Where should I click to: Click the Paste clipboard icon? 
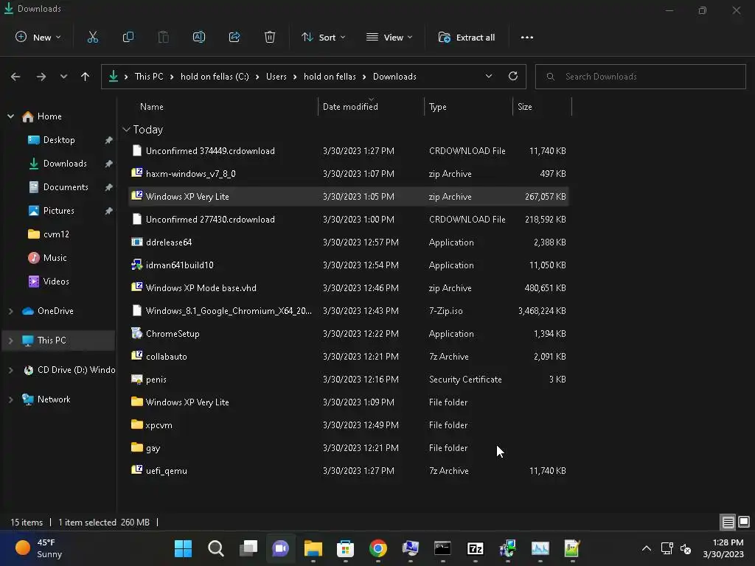click(x=164, y=37)
